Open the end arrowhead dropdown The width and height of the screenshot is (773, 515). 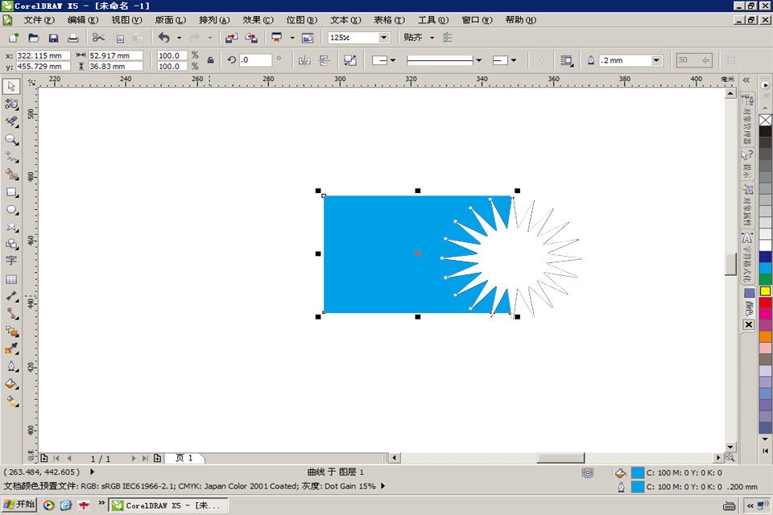click(514, 60)
